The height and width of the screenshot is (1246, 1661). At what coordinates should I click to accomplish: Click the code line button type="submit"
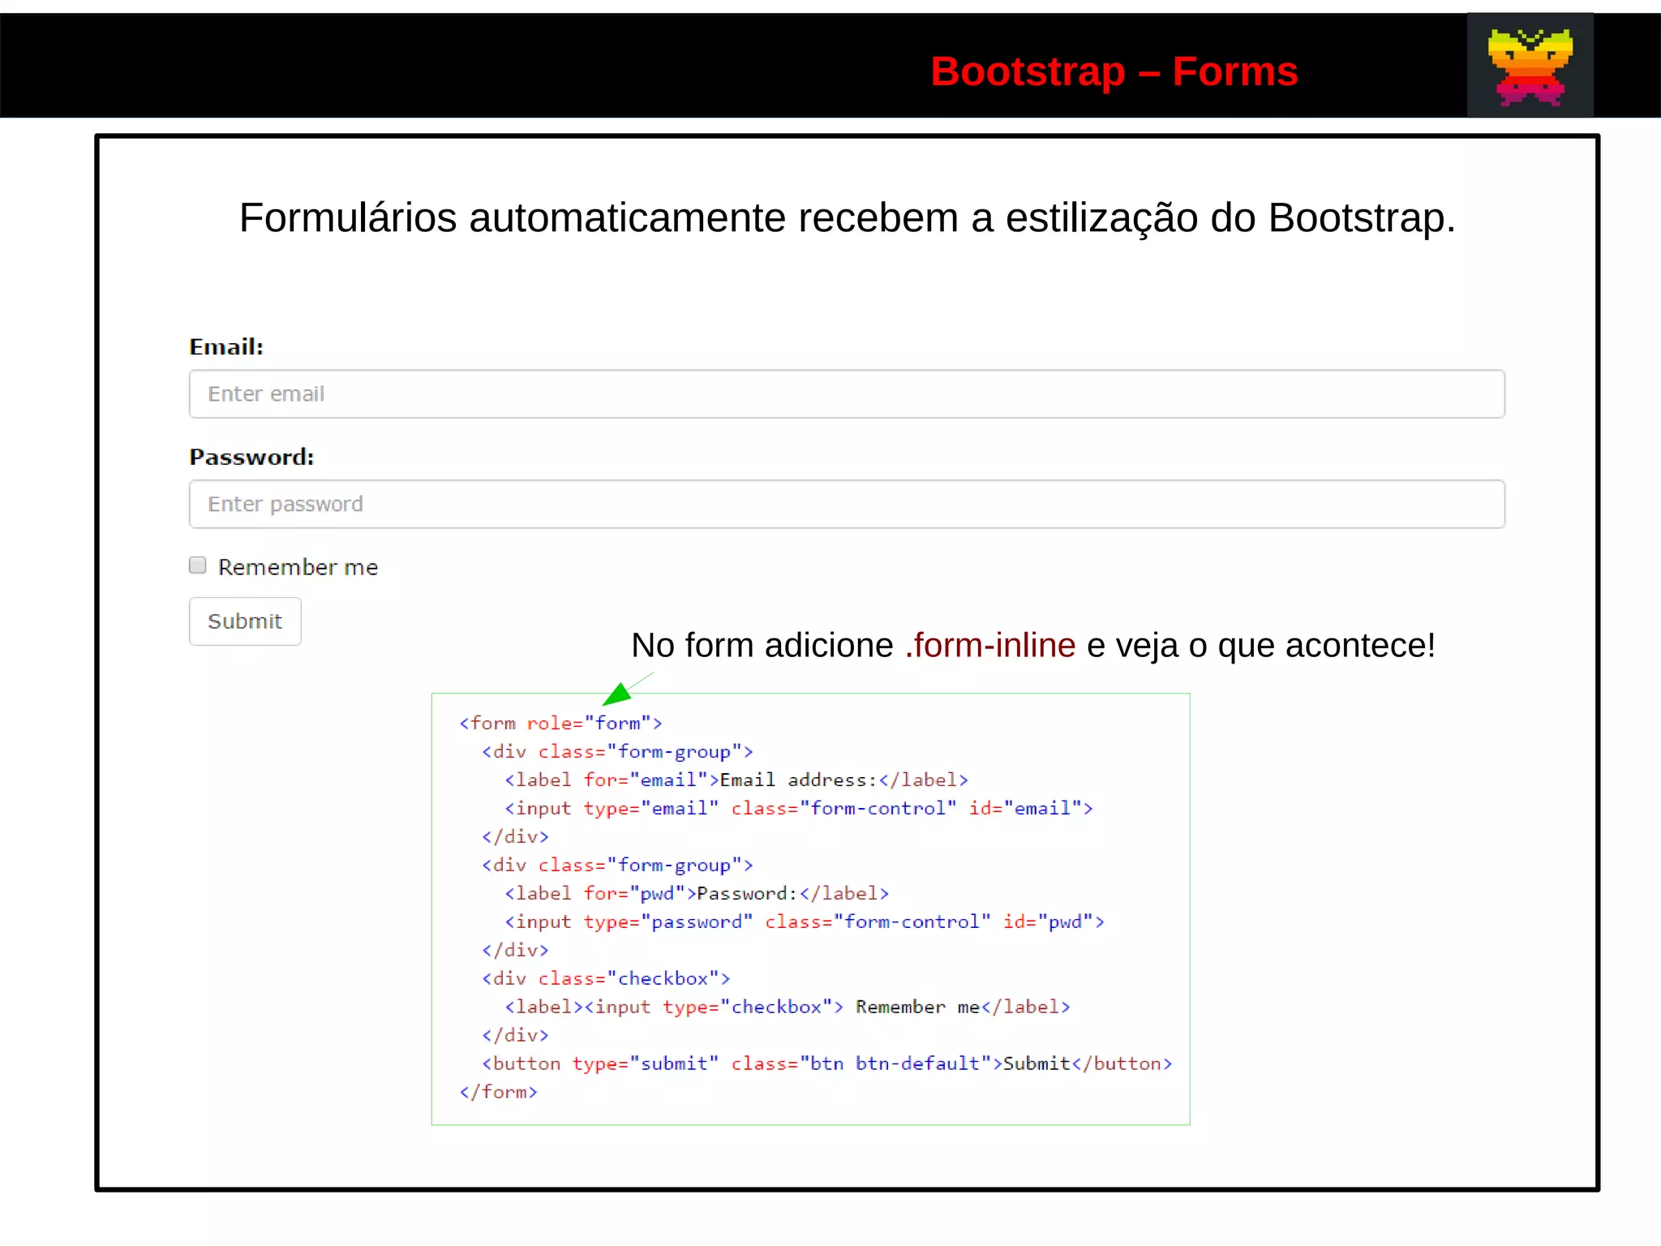click(x=827, y=1063)
